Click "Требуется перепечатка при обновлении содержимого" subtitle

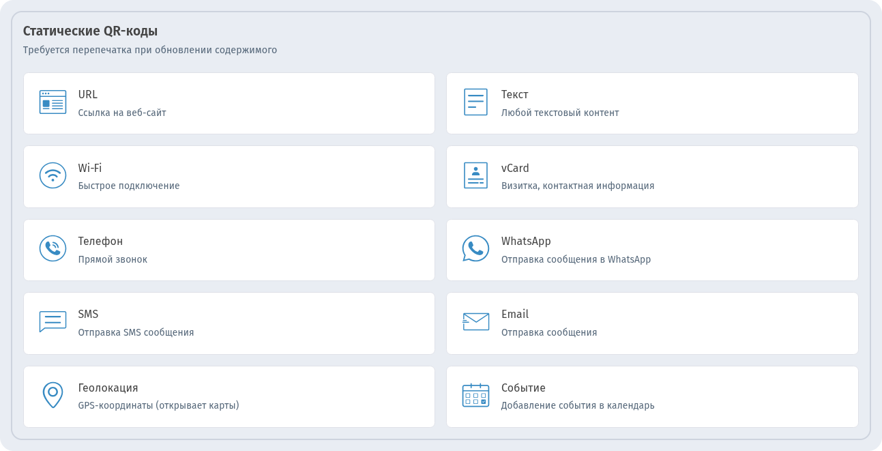[x=150, y=50]
